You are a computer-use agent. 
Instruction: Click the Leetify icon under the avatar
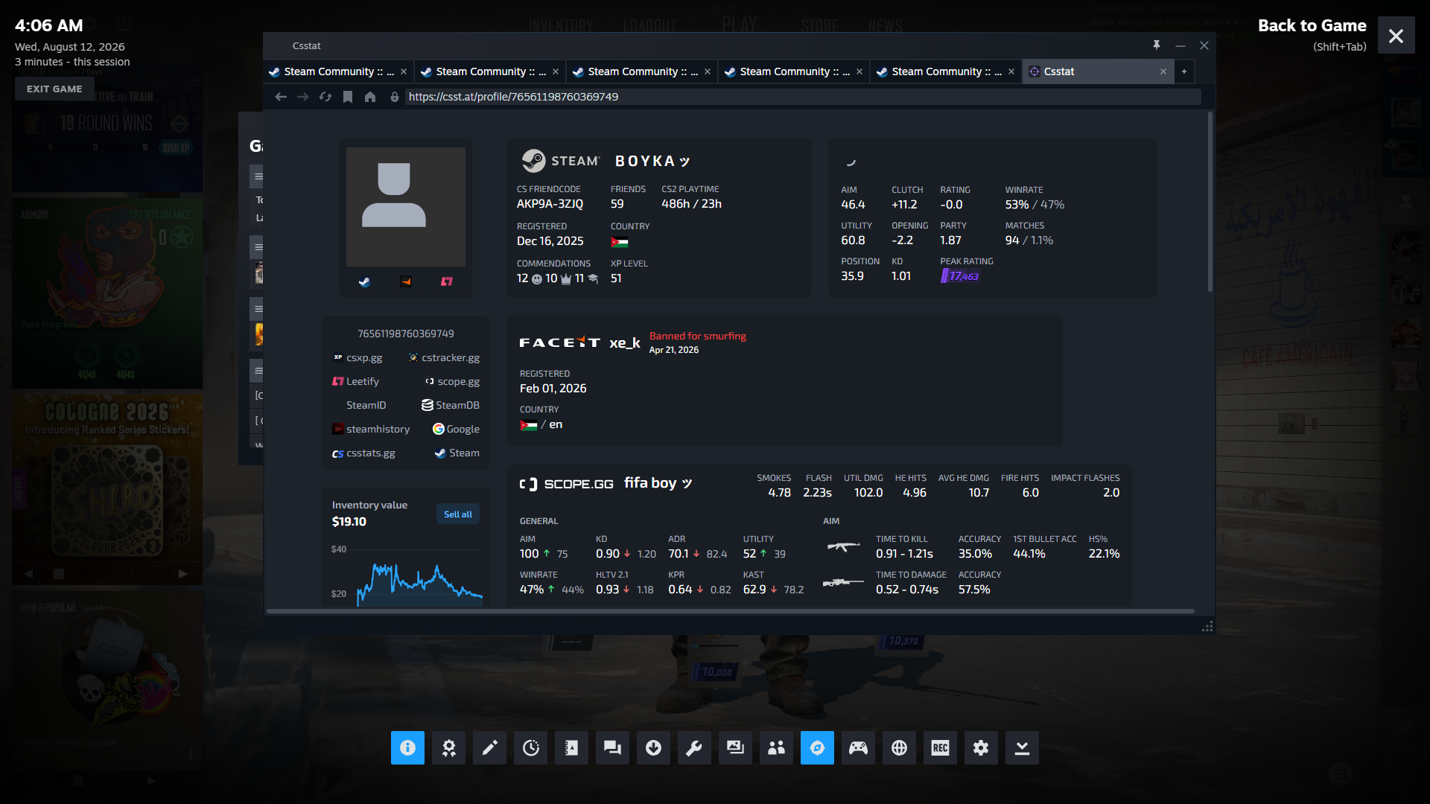click(447, 281)
